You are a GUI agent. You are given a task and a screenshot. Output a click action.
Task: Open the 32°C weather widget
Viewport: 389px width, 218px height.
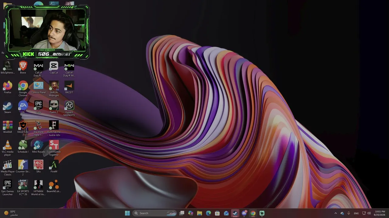click(x=11, y=213)
